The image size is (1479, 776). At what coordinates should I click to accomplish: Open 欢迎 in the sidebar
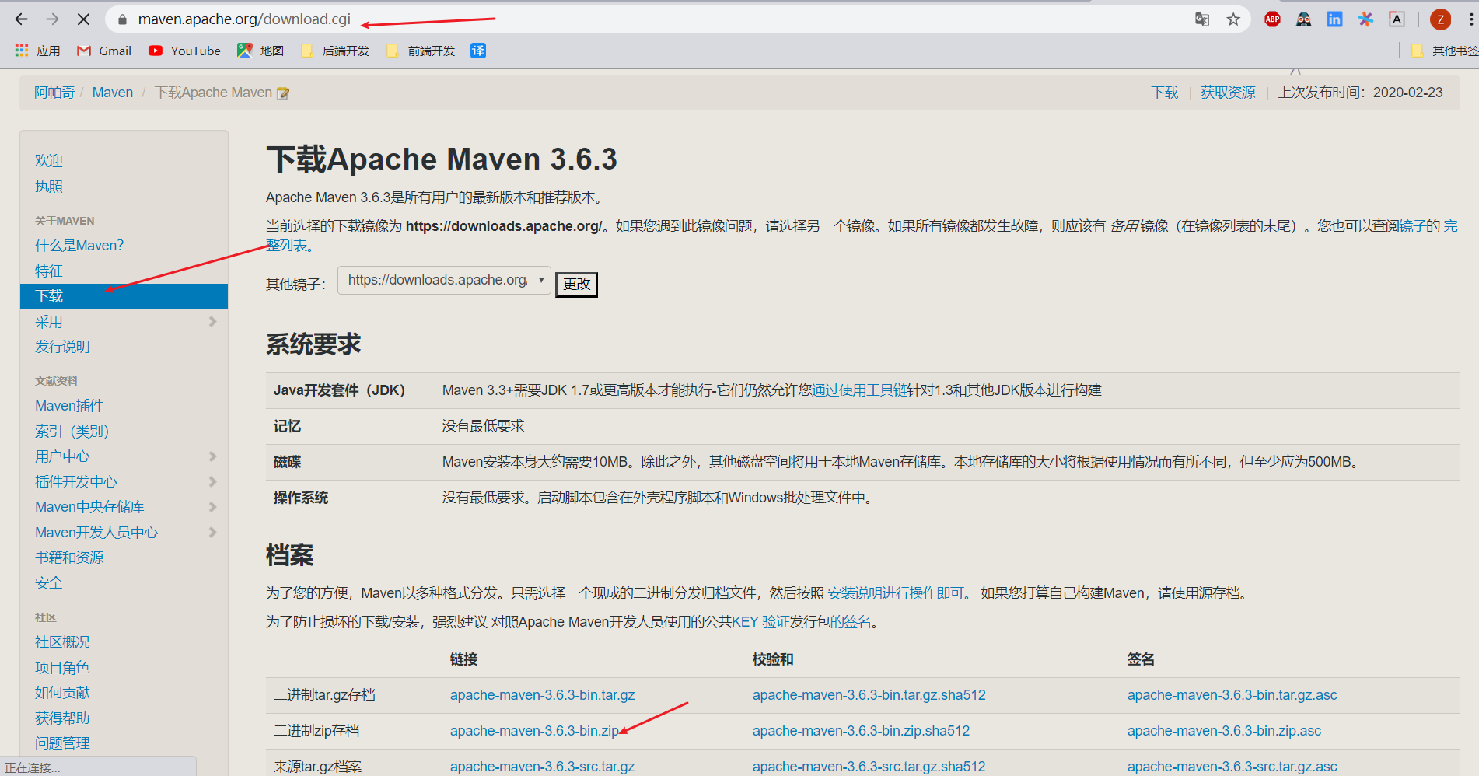pyautogui.click(x=48, y=160)
